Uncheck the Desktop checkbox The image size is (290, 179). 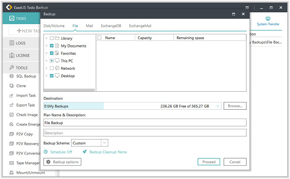[x=52, y=76]
